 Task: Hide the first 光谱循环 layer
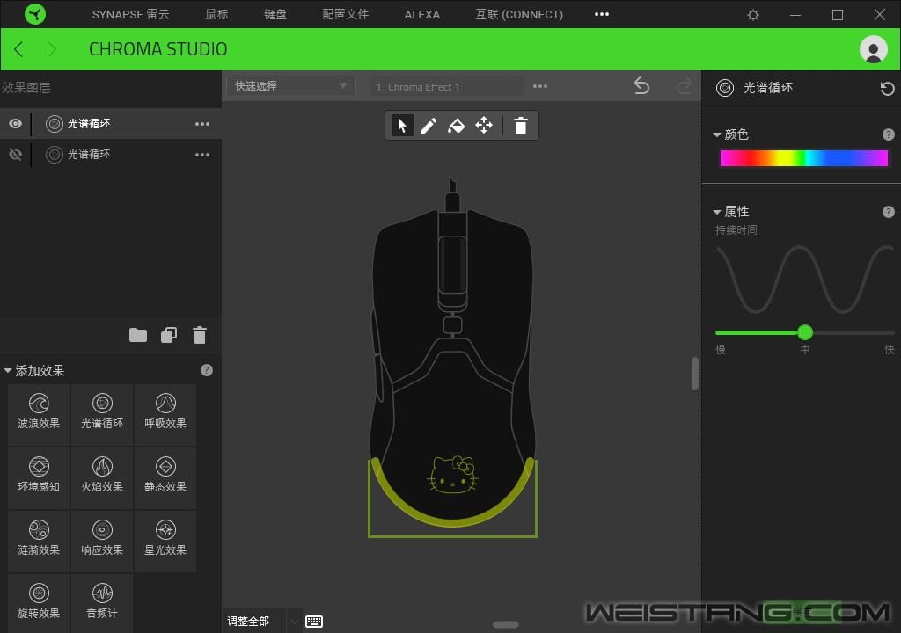pyautogui.click(x=16, y=123)
